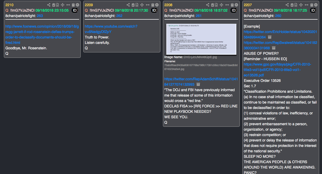This screenshot has height=174, width=322.
Task: Open board post number 261 link
Action: point(199,16)
